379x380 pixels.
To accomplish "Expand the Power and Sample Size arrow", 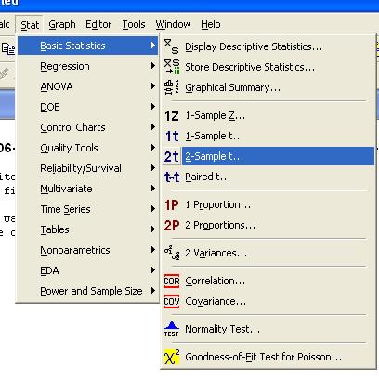I will pyautogui.click(x=153, y=291).
